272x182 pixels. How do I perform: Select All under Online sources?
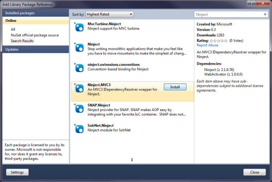click(x=13, y=29)
